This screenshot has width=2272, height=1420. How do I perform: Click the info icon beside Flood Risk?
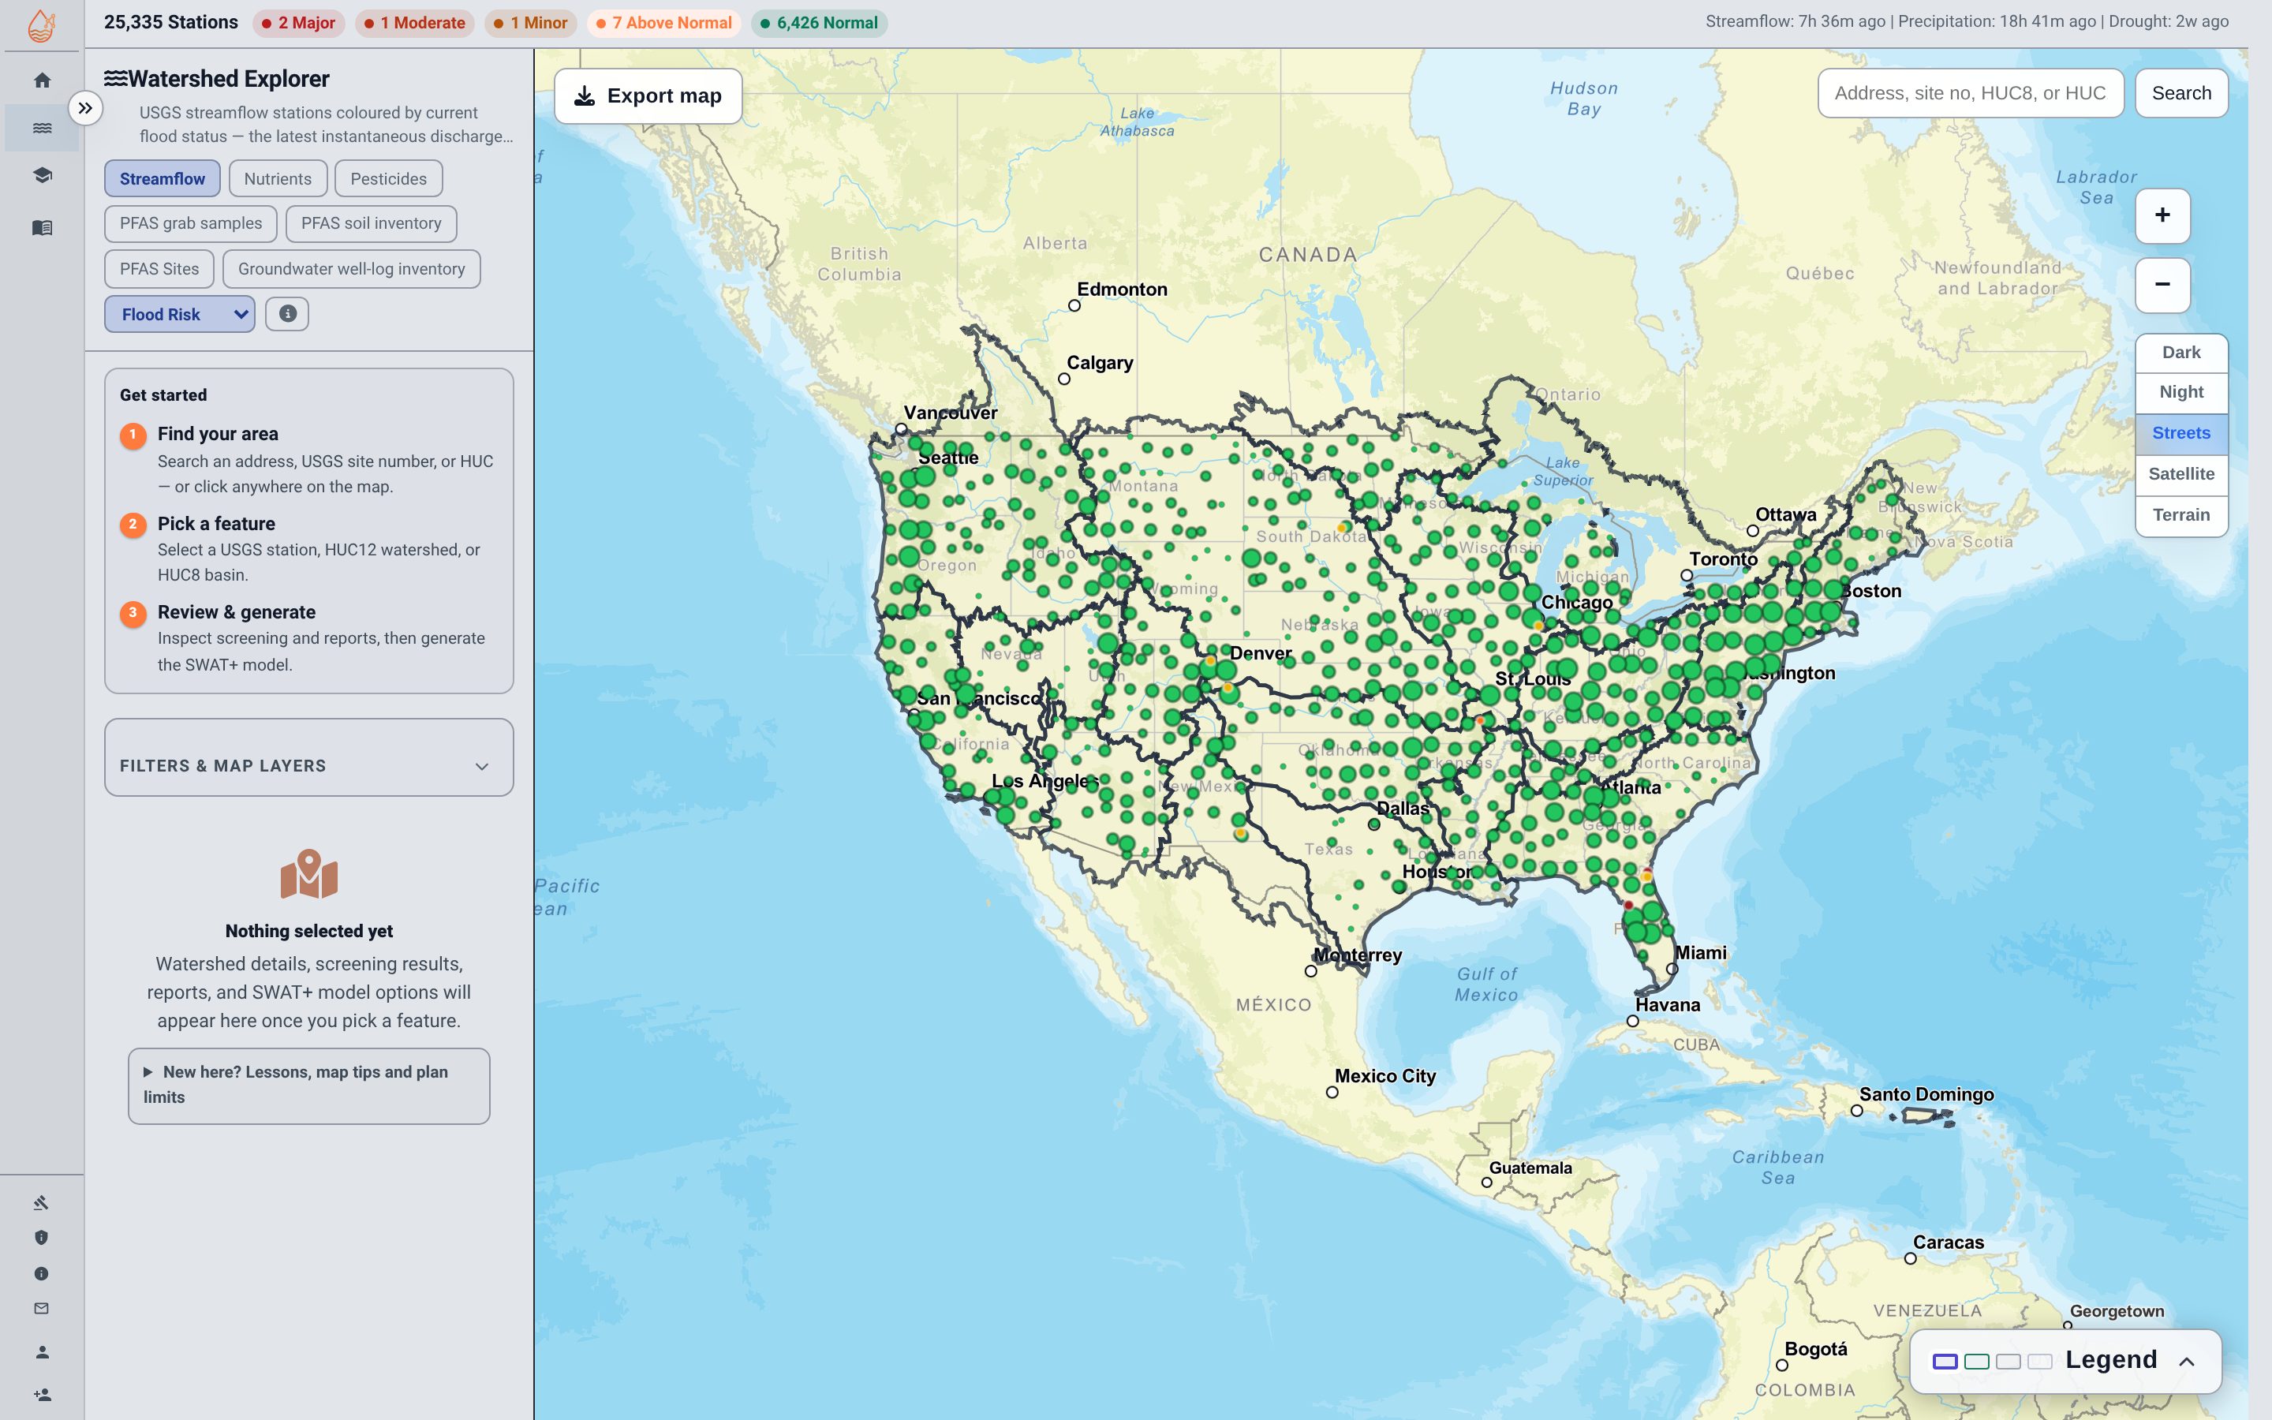[287, 314]
